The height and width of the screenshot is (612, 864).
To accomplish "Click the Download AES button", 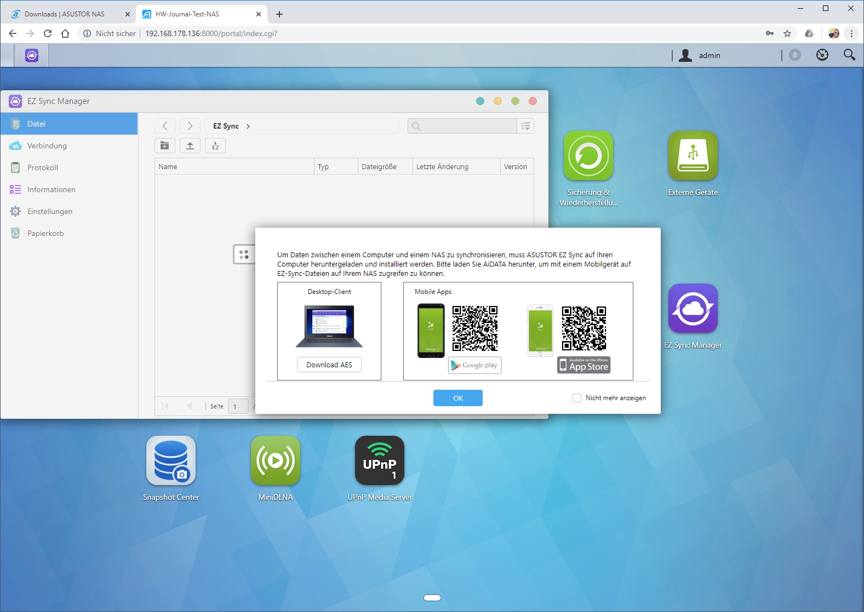I will tap(329, 365).
